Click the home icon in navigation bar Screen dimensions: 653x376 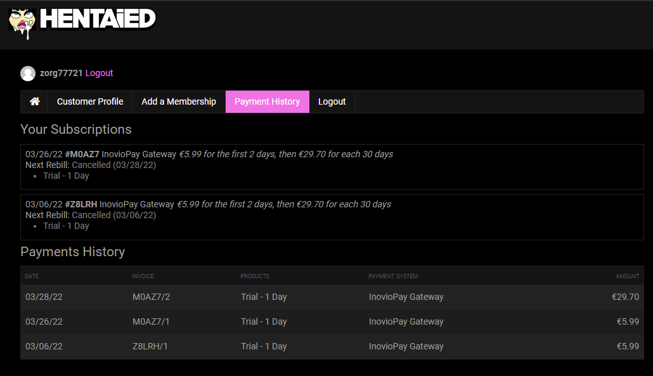35,101
